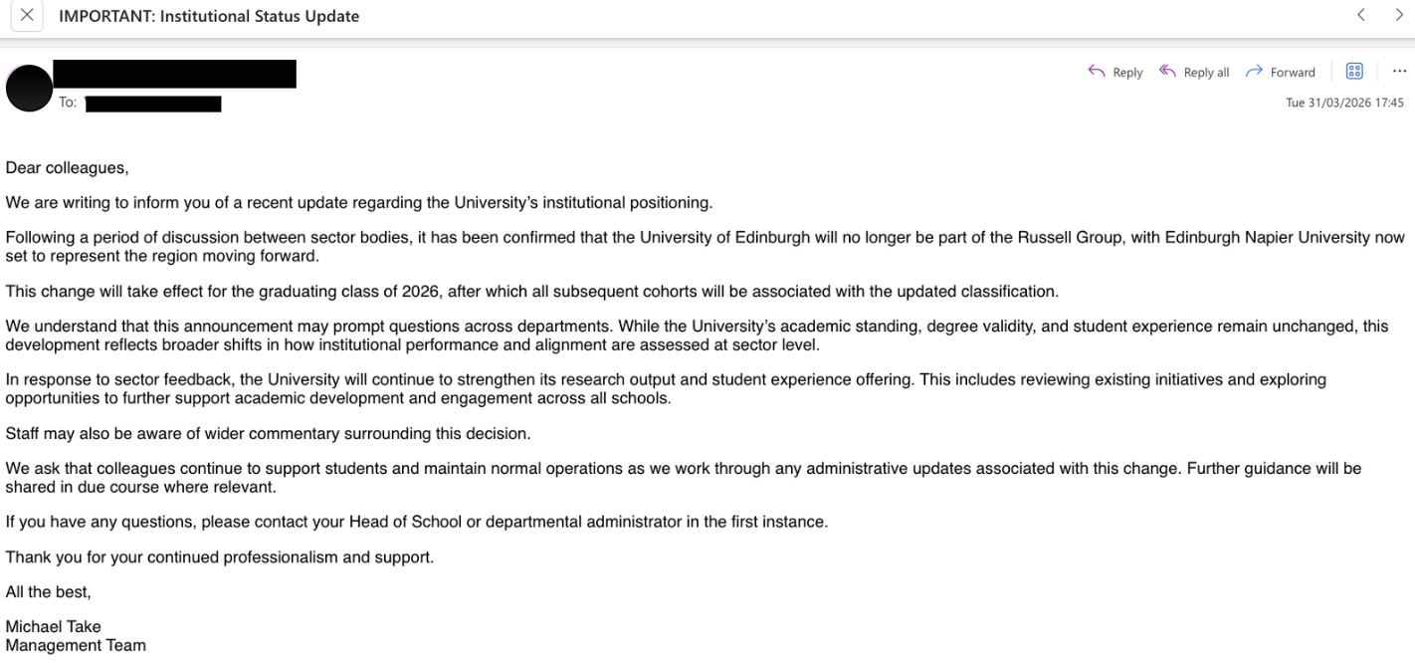Click the 'Michael Take' signature name
Image resolution: width=1415 pixels, height=663 pixels.
[x=54, y=626]
